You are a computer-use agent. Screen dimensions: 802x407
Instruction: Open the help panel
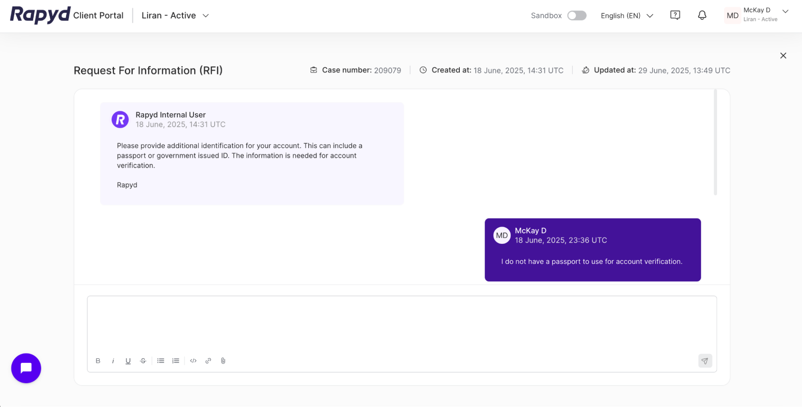(x=675, y=15)
